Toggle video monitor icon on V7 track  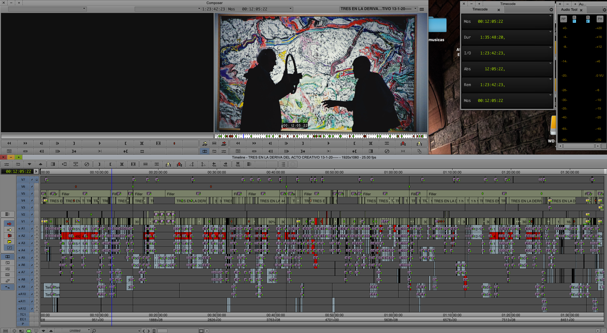point(37,180)
